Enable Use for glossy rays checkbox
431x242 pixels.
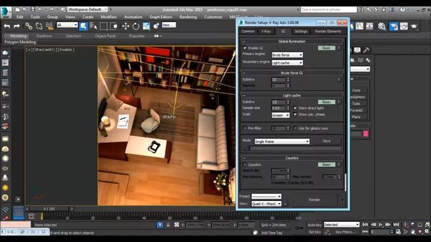295,128
